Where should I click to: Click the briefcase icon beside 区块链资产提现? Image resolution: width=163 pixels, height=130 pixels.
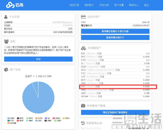[83, 106]
